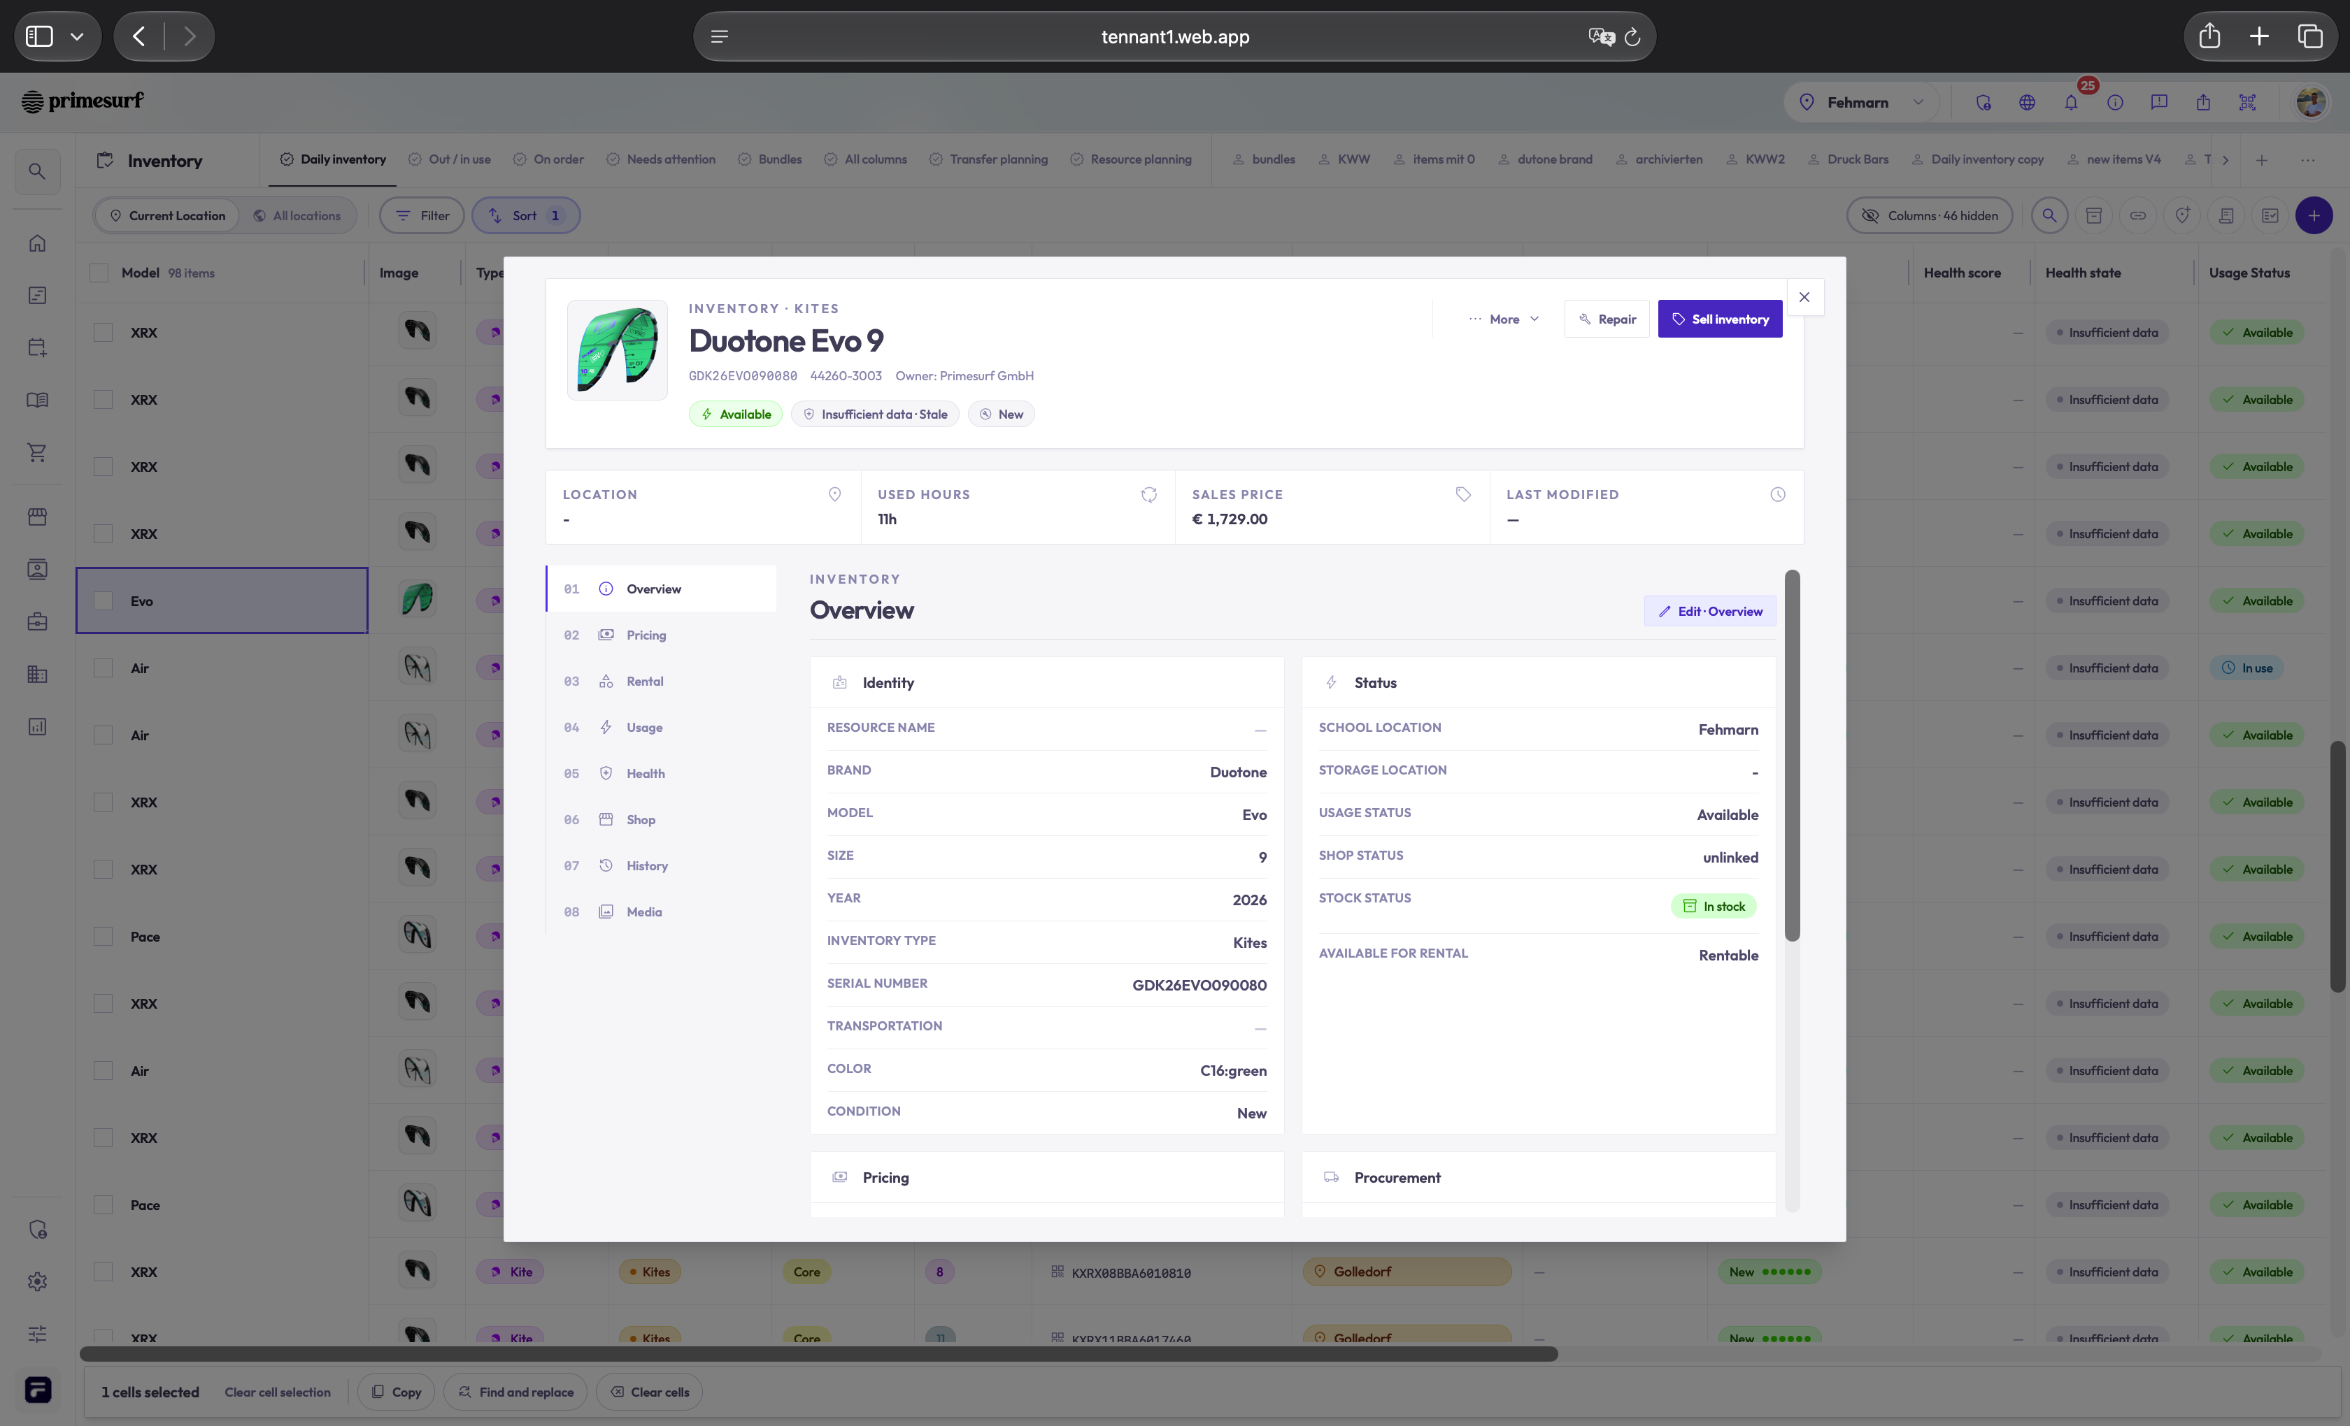This screenshot has height=1426, width=2350.
Task: Click the purple add item plus button
Action: tap(2314, 215)
